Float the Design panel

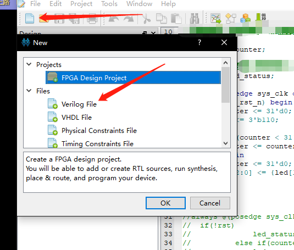tap(145, 34)
